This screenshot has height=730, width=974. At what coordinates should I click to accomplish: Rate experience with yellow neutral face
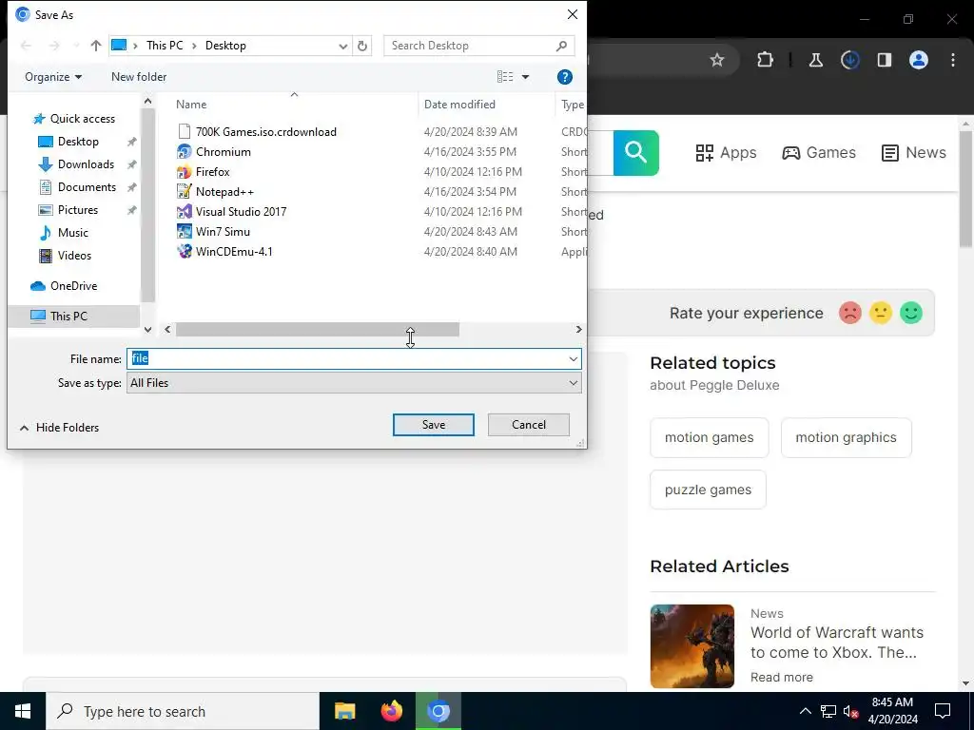[880, 313]
